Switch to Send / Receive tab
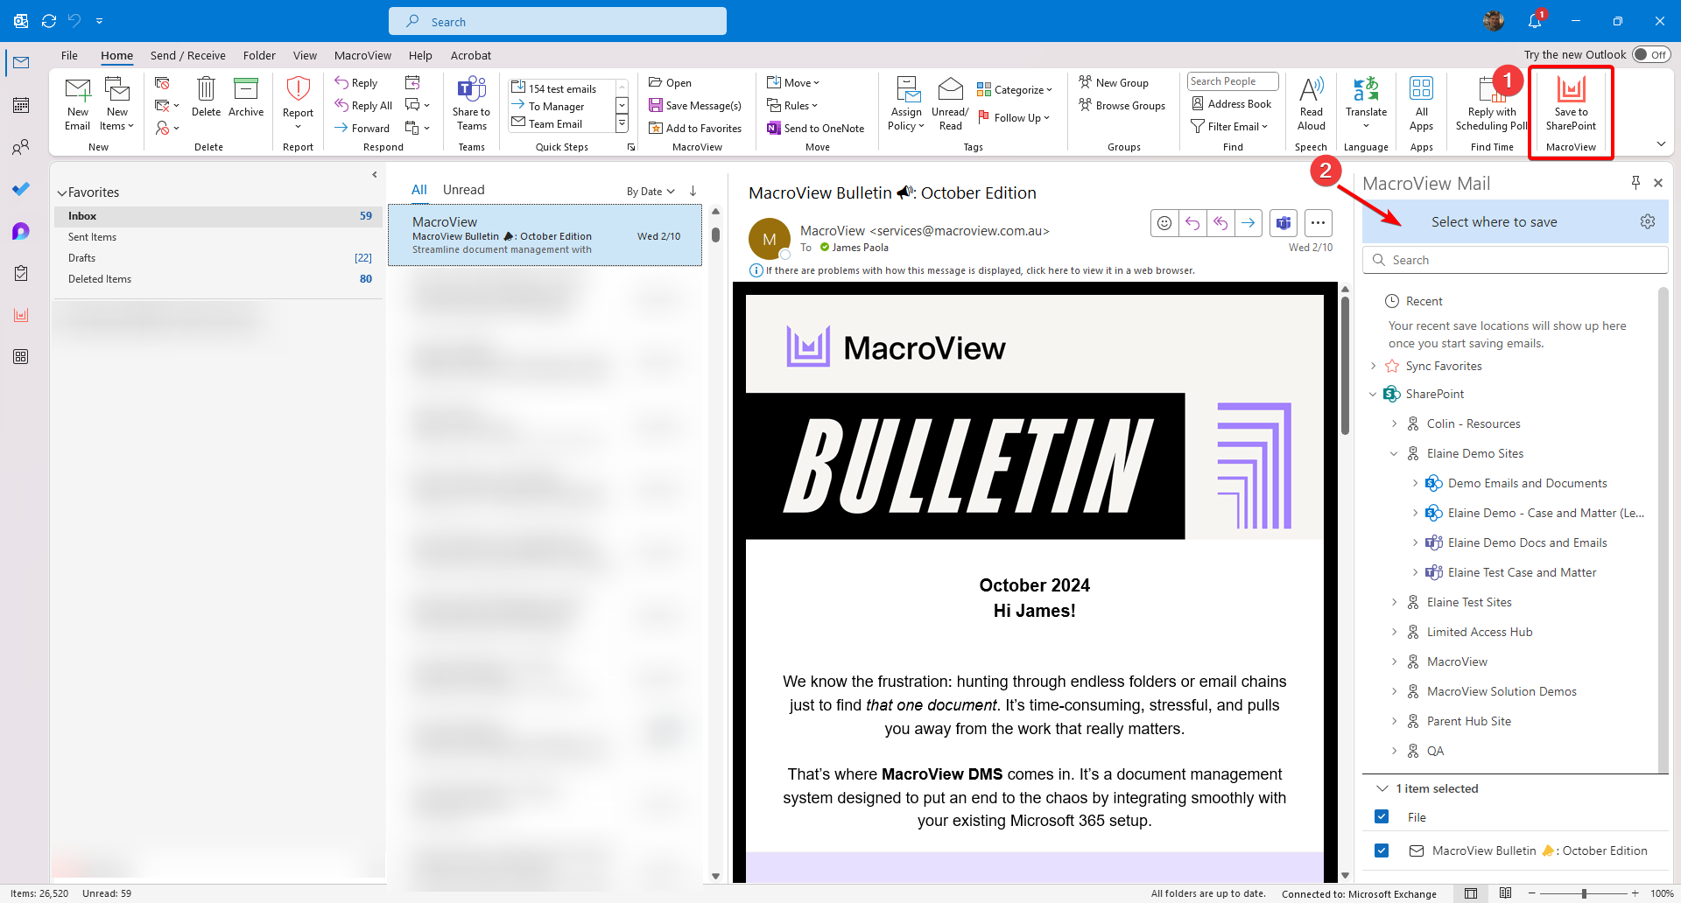1681x903 pixels. click(x=187, y=55)
